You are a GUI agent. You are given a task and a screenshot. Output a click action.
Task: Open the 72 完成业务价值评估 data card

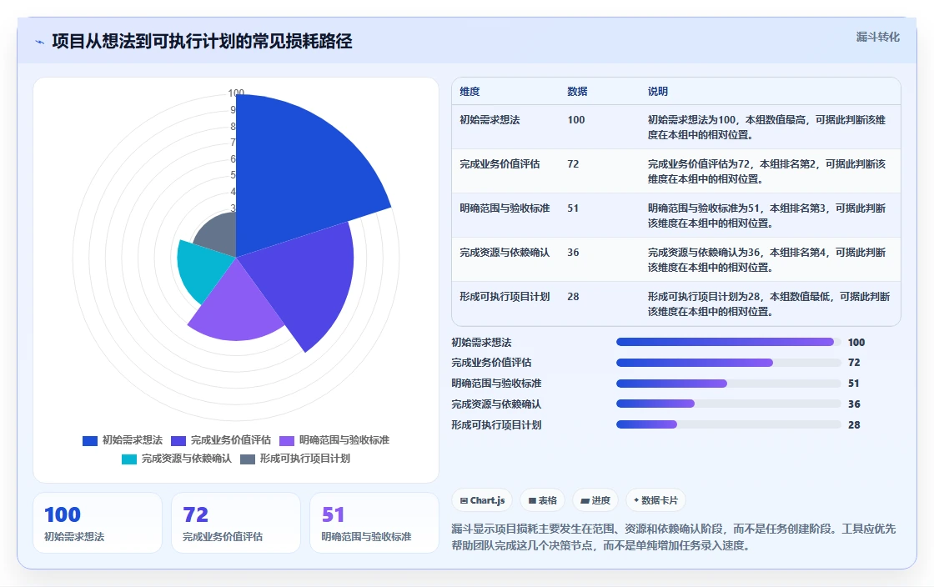click(236, 523)
